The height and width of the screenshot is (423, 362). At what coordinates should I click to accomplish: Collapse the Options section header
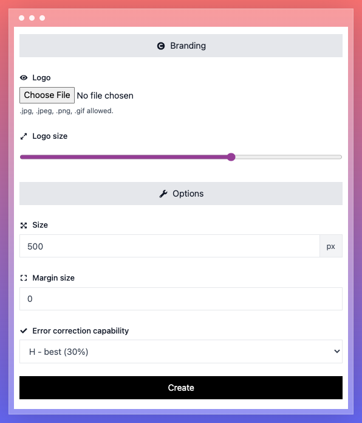[x=181, y=194]
